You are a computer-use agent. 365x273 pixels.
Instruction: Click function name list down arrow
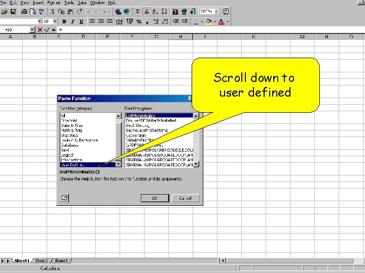point(196,164)
